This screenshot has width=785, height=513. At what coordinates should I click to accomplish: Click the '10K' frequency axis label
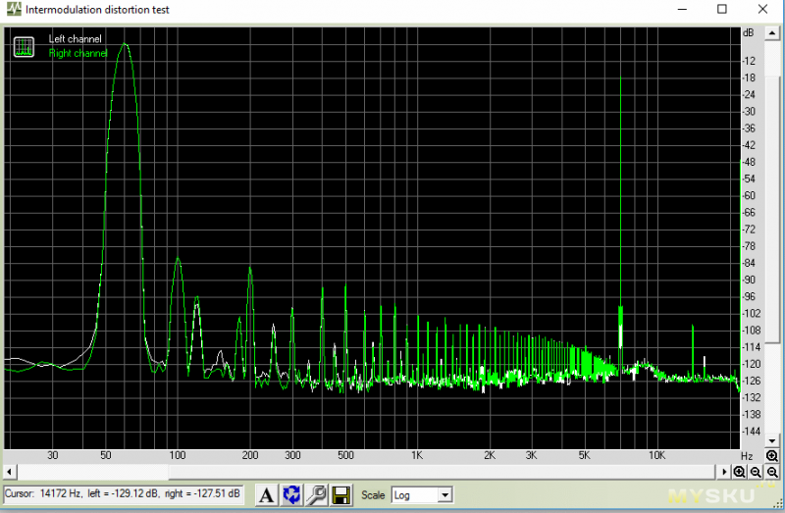pyautogui.click(x=656, y=455)
